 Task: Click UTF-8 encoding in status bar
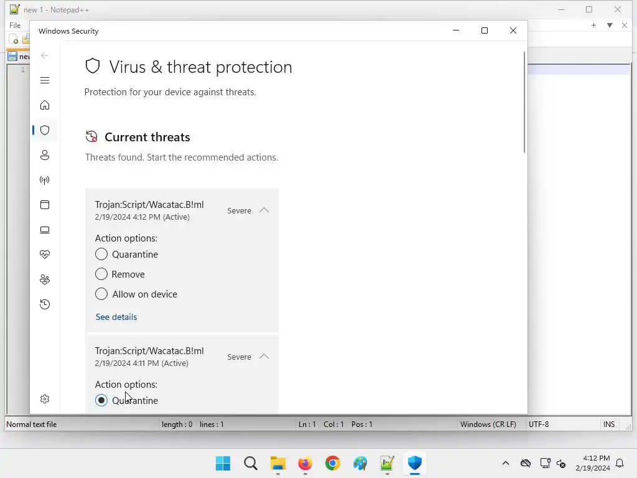click(x=539, y=424)
